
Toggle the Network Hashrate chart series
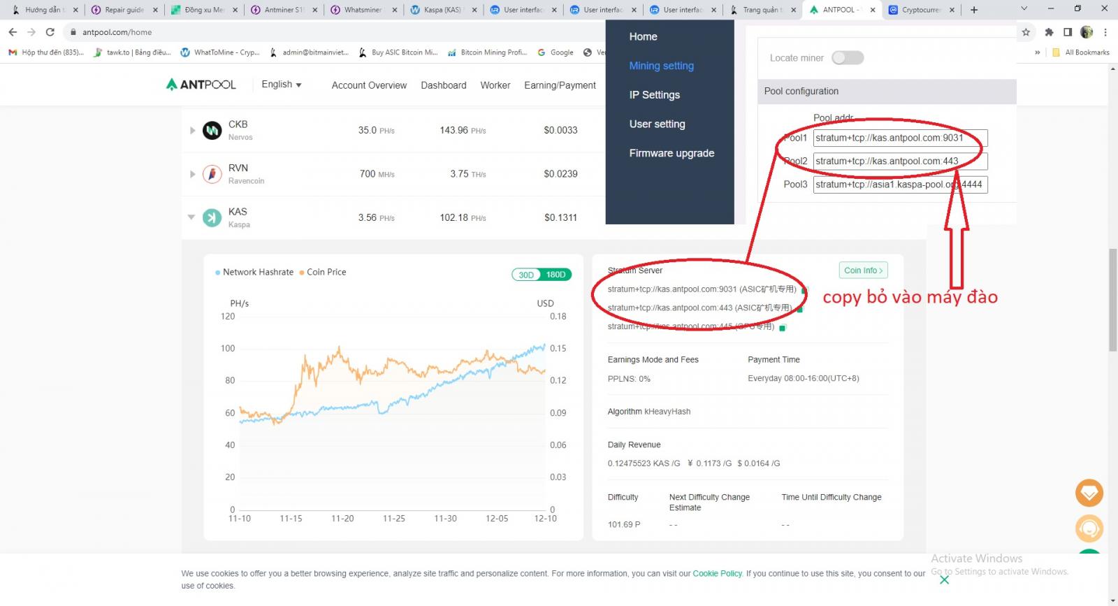(x=254, y=273)
